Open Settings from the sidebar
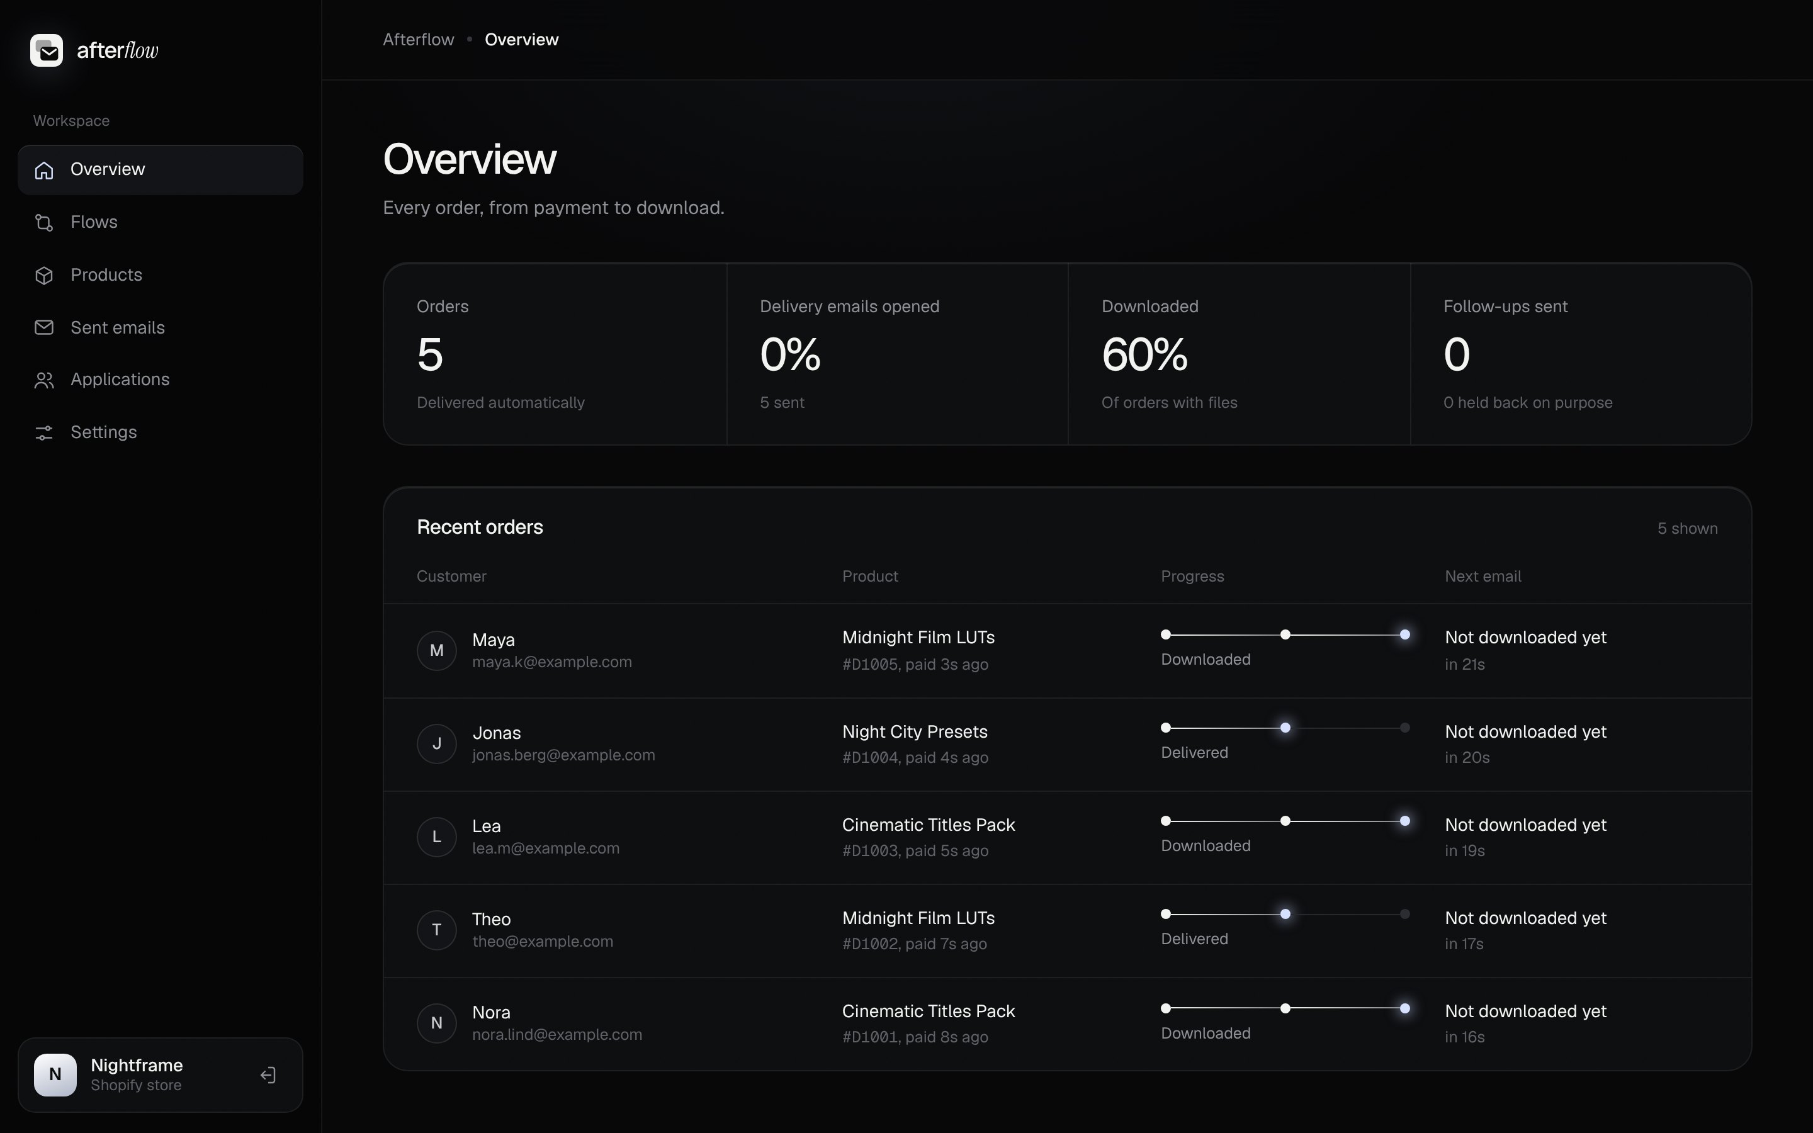The image size is (1813, 1133). point(161,432)
